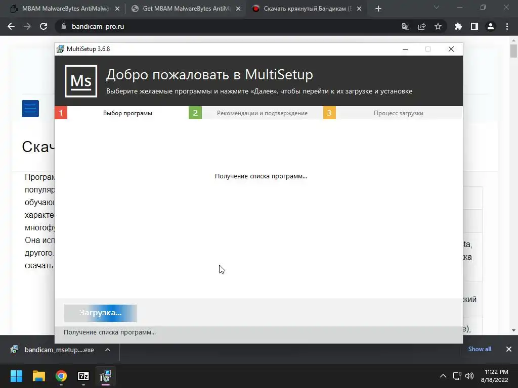Close the MBAM MalwareBytes AntiMalware tab
Image resolution: width=518 pixels, height=388 pixels.
(117, 9)
